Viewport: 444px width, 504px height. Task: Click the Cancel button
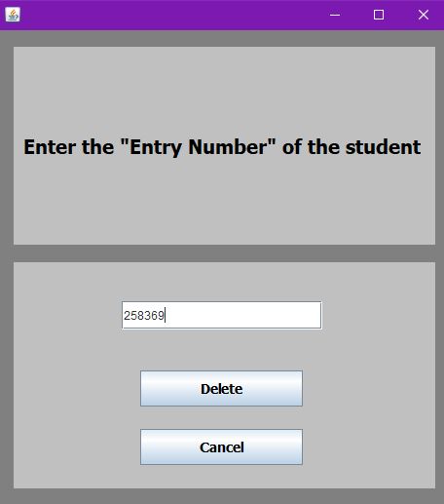pos(221,447)
